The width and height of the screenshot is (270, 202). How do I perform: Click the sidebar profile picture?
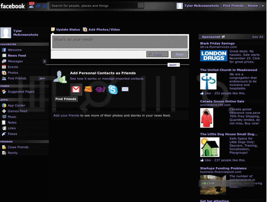point(6,33)
